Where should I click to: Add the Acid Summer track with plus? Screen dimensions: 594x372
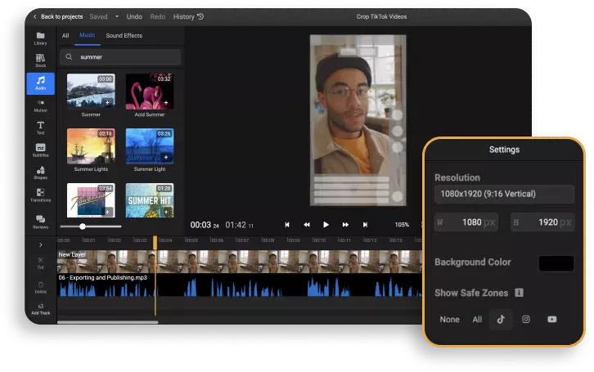point(166,102)
